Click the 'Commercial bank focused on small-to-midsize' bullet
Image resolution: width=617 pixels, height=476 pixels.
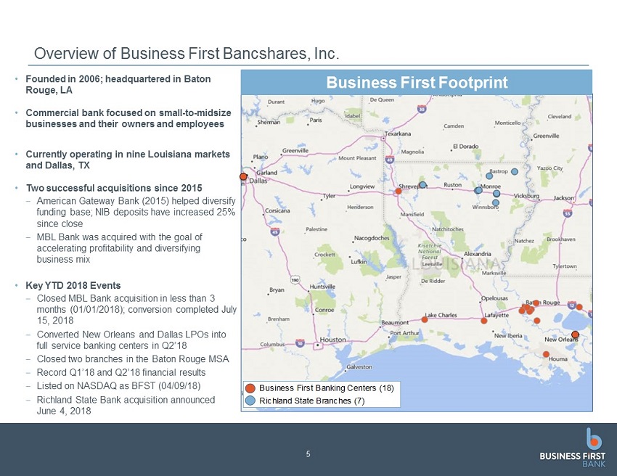pos(128,118)
